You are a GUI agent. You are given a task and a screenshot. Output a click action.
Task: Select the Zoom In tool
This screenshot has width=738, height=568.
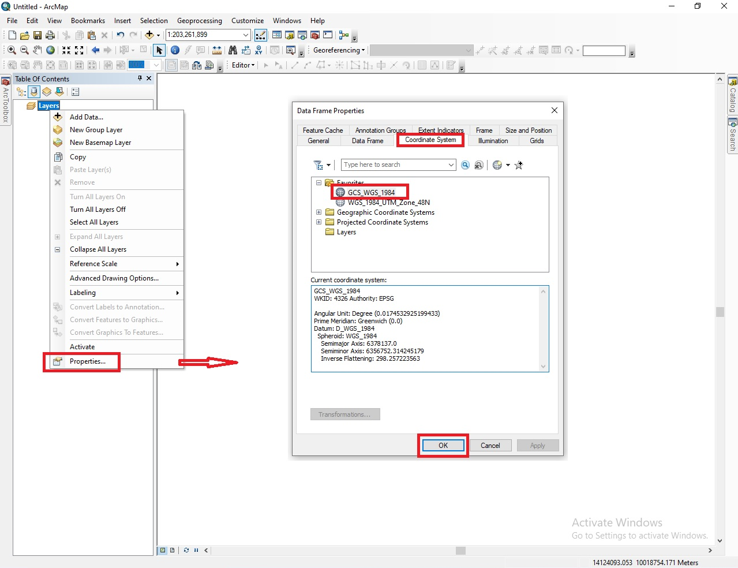click(x=12, y=50)
